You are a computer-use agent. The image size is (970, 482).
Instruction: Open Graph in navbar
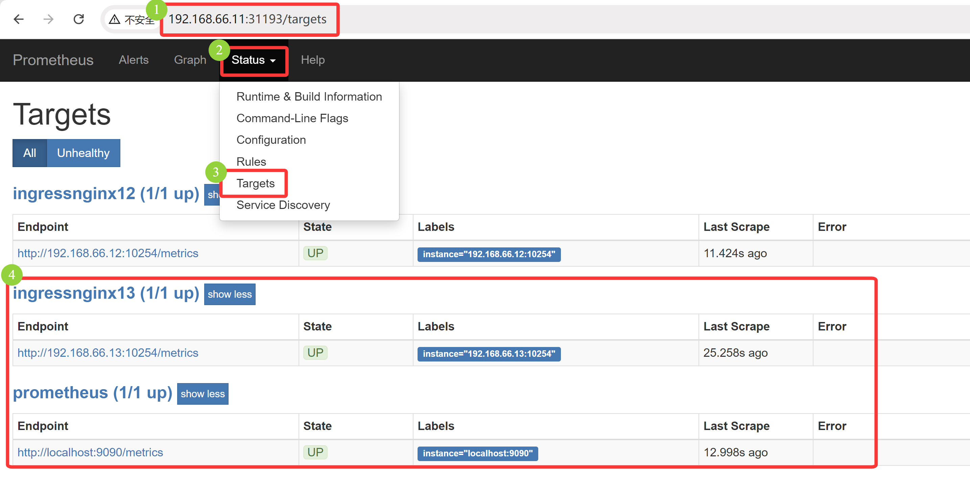pos(190,60)
